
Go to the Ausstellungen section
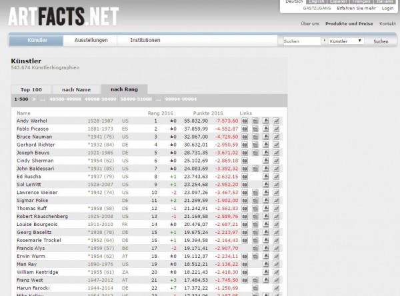91,40
